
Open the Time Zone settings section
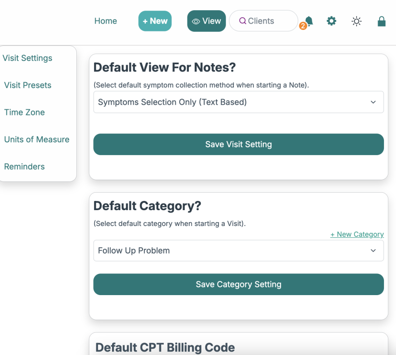pyautogui.click(x=25, y=112)
